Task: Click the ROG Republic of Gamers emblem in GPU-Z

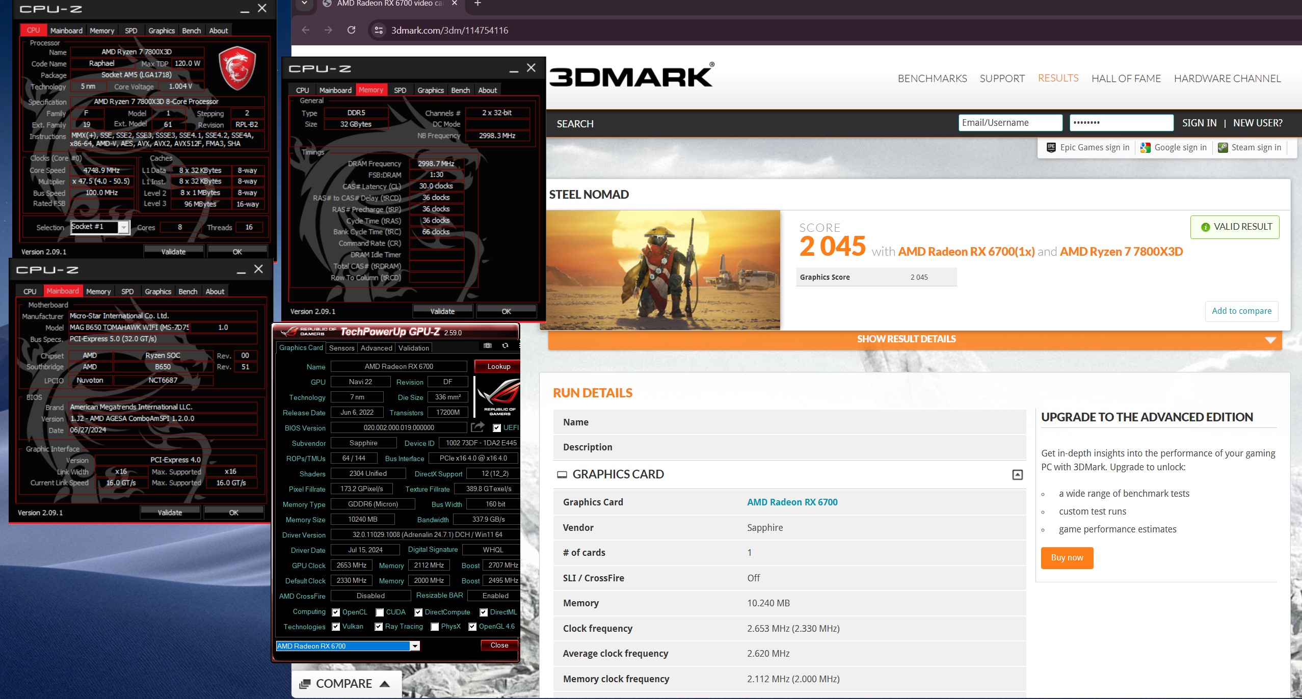Action: 498,396
